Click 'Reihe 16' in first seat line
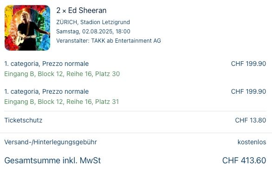272x174 pixels. [x=79, y=74]
